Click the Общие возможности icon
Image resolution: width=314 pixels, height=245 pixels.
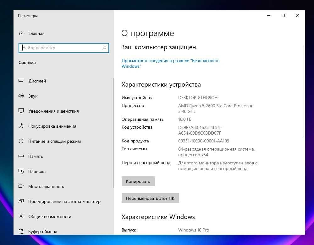(21, 216)
